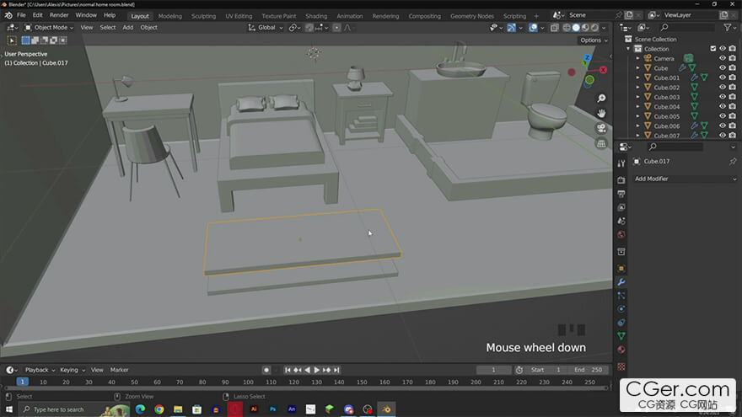Switch to Modeling workspace tab

coord(169,16)
